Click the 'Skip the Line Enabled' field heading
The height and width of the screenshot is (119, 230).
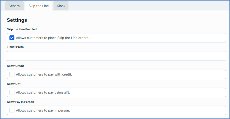22,29
